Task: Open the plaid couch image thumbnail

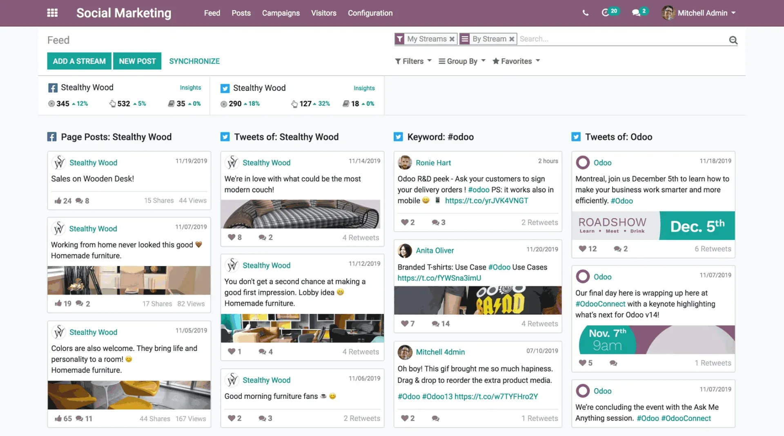Action: (301, 214)
